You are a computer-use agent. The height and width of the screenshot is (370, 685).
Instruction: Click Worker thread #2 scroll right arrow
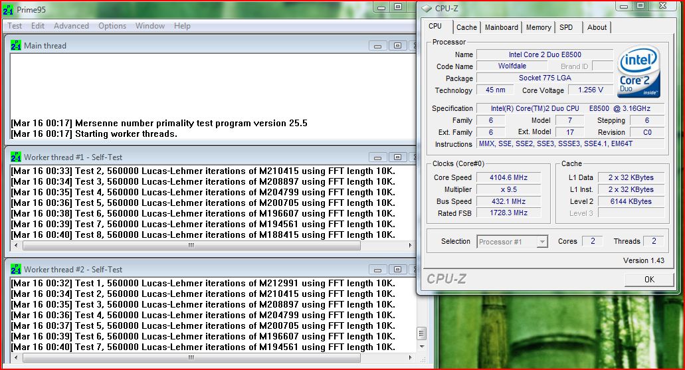410,358
